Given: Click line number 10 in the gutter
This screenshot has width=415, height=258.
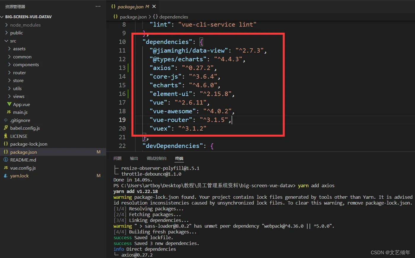Looking at the screenshot, I should [x=122, y=42].
